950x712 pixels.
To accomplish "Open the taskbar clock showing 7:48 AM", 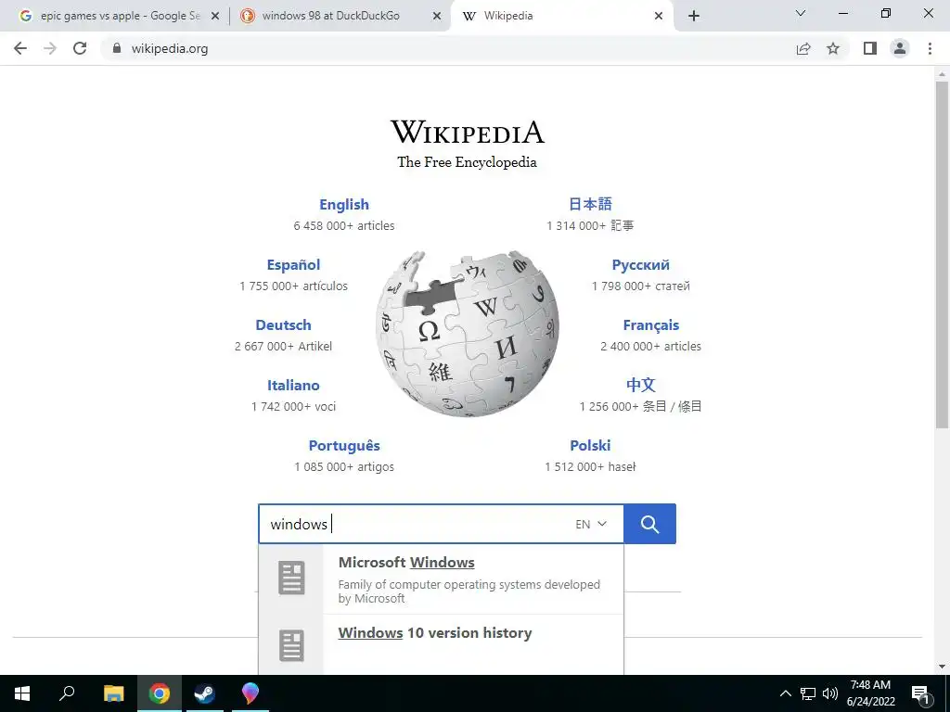I will (870, 693).
